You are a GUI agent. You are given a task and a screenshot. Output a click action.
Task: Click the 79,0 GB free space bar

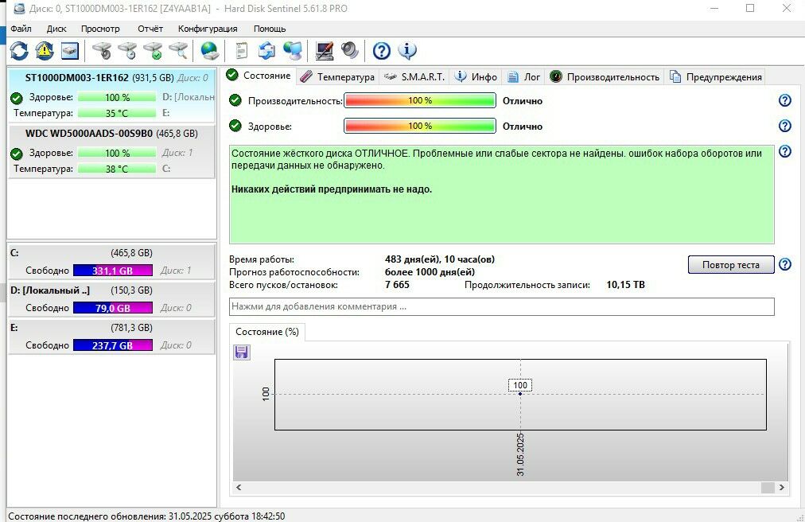pyautogui.click(x=112, y=308)
